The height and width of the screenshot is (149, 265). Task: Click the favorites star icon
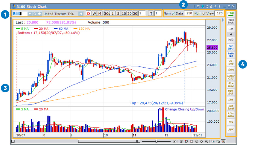[x=39, y=14]
